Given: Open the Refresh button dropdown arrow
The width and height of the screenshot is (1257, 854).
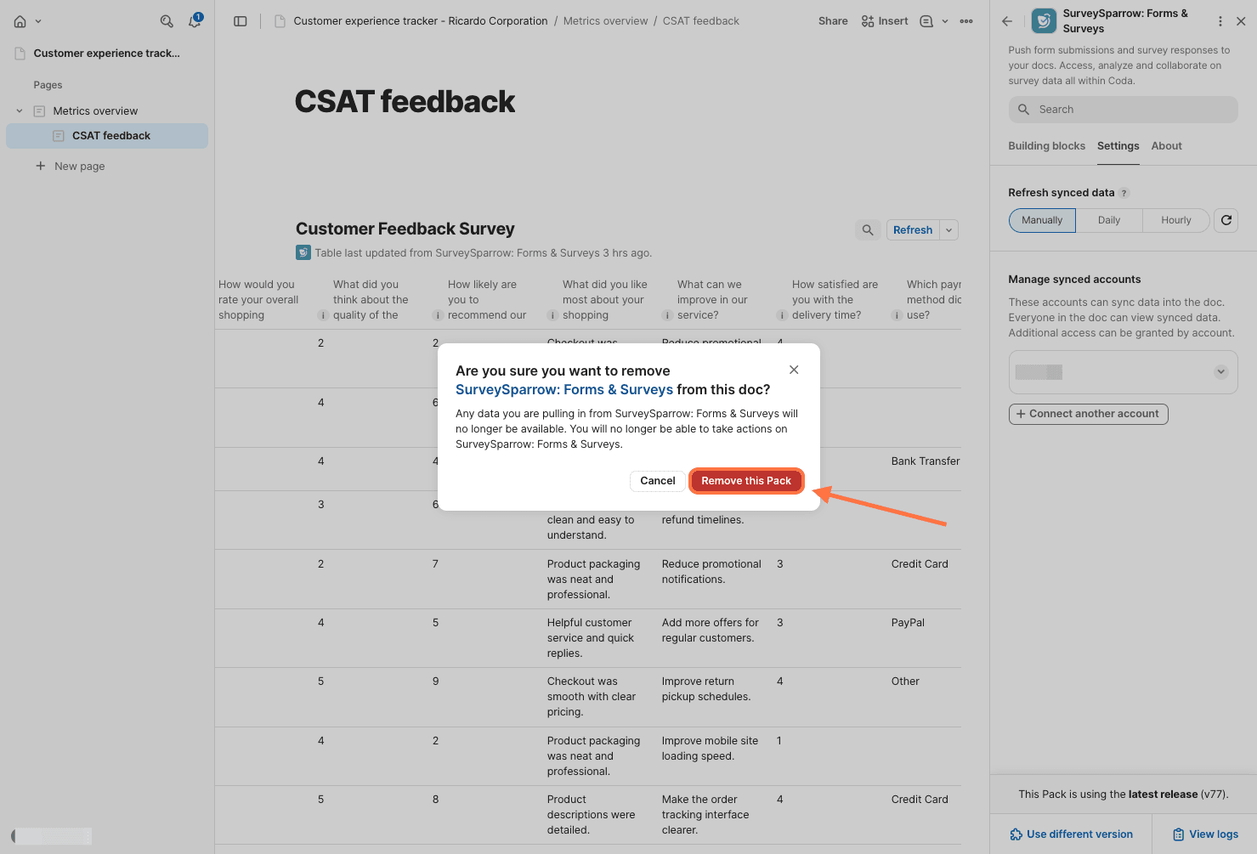Looking at the screenshot, I should pos(949,230).
